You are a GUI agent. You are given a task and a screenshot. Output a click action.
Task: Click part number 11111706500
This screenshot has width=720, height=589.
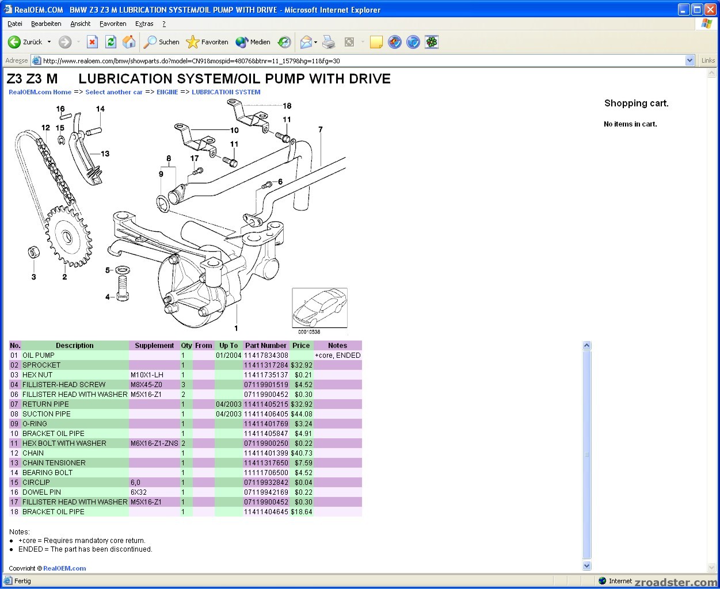(266, 473)
